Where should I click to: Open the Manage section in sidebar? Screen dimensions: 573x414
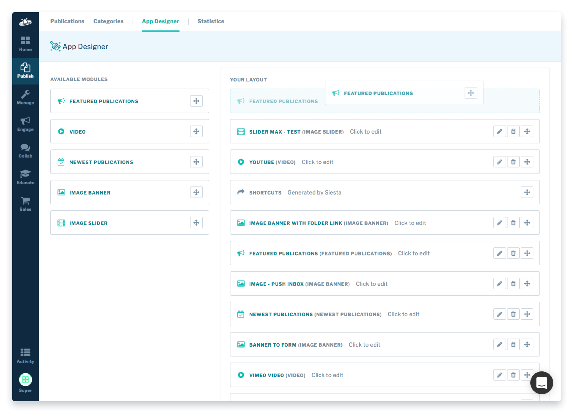click(x=25, y=97)
